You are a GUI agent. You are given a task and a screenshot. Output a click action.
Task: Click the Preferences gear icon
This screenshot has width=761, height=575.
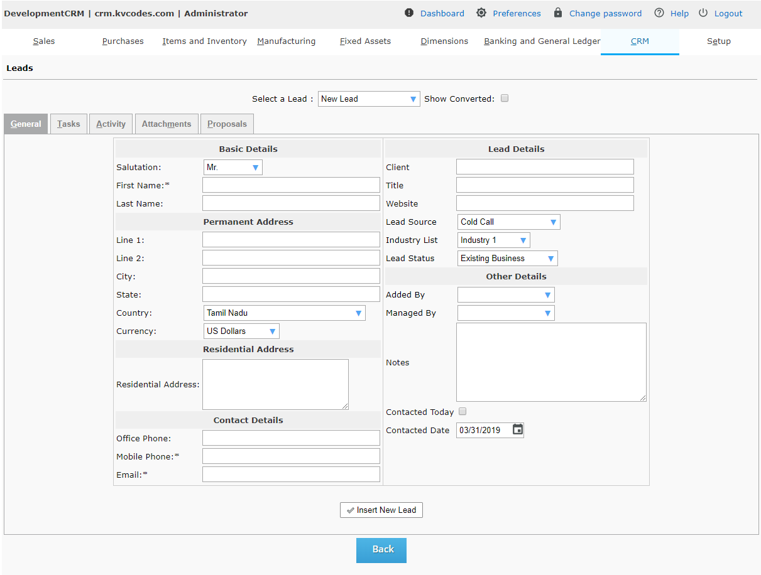pyautogui.click(x=481, y=13)
